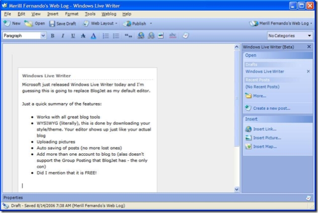Image resolution: width=318 pixels, height=213 pixels.
Task: Open the View menu
Action: 36,14
